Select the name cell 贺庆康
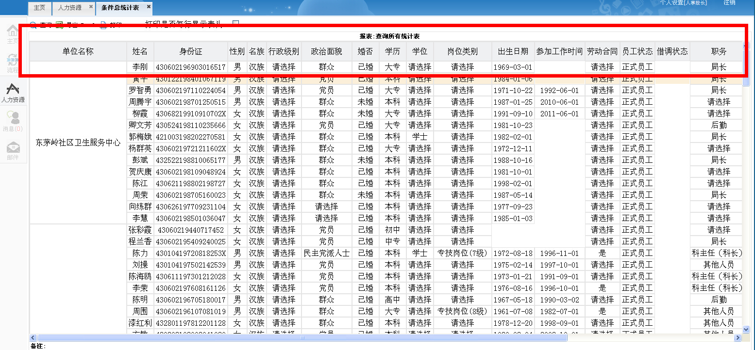Screen dimensions: 755x350 [140, 172]
